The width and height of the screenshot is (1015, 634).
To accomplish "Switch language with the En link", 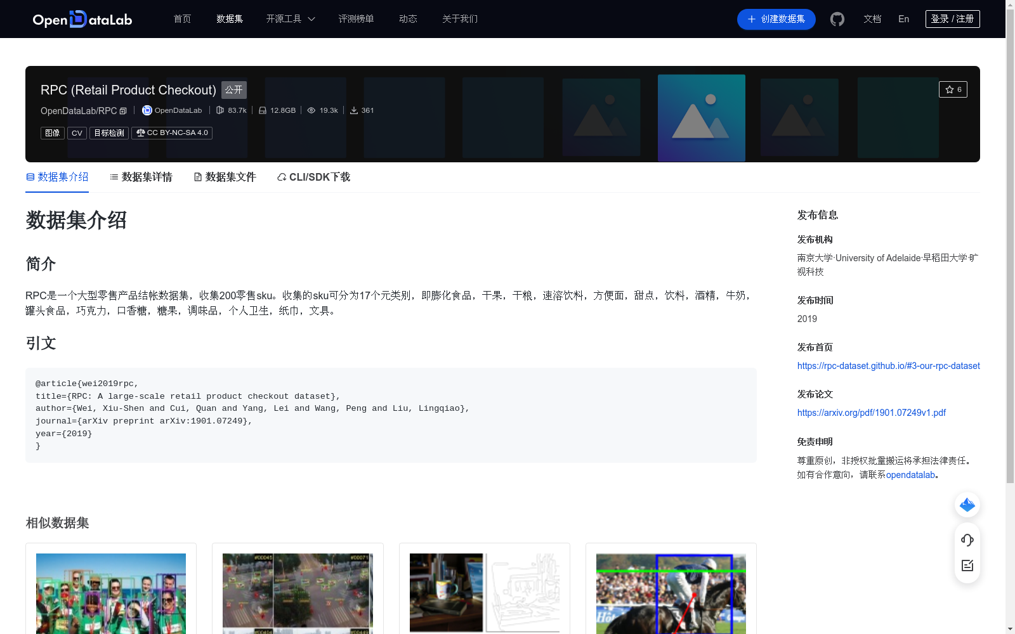I will pyautogui.click(x=904, y=19).
